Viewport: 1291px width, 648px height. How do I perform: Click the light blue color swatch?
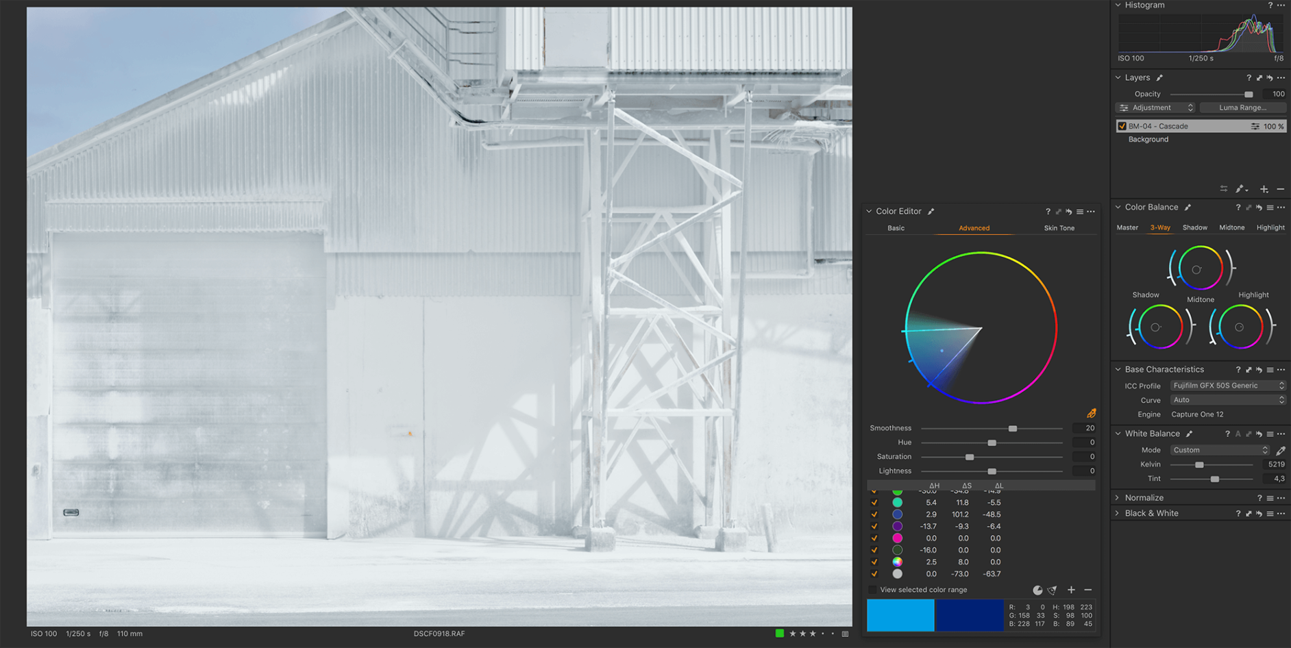(x=900, y=614)
